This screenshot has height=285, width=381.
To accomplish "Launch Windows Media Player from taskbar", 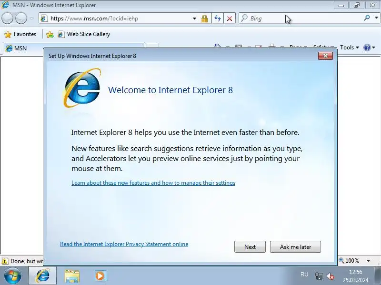I will (x=100, y=276).
